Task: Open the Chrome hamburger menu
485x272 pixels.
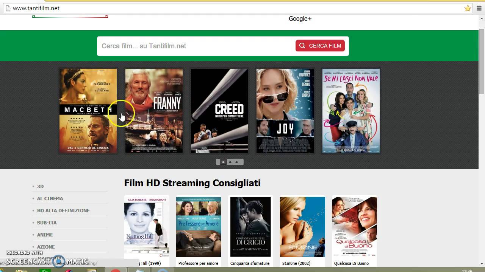Action: pos(479,8)
